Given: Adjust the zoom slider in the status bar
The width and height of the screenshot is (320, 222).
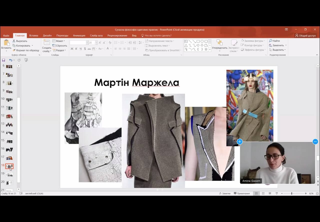Looking at the screenshot, I should (291, 193).
